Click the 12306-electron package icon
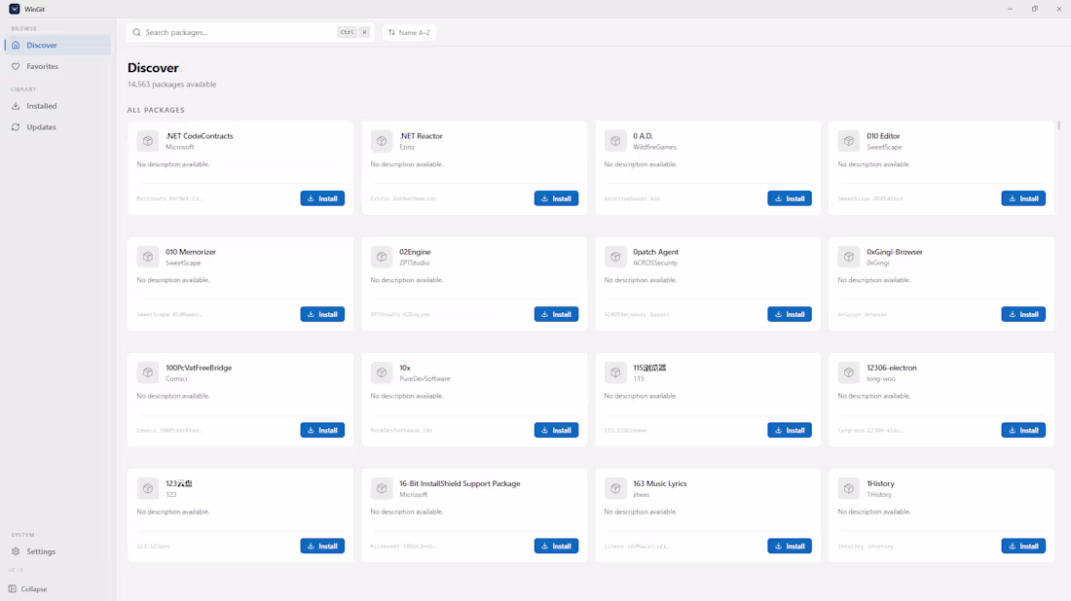The image size is (1071, 601). point(849,373)
